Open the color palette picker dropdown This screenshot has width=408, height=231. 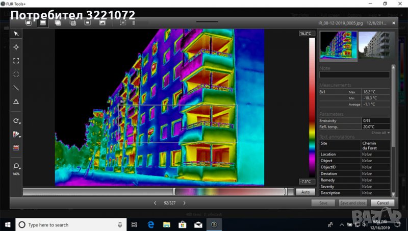click(x=17, y=135)
